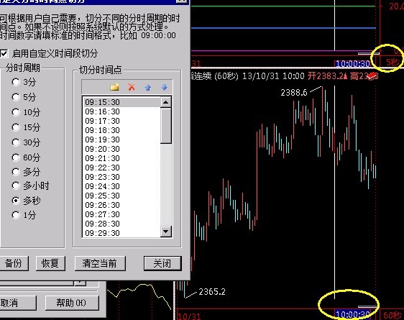
Task: Select the 09:23:30 time entry
Action: (x=121, y=177)
